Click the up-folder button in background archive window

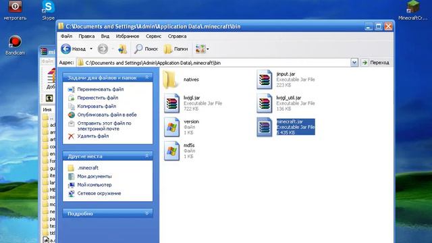(49, 98)
